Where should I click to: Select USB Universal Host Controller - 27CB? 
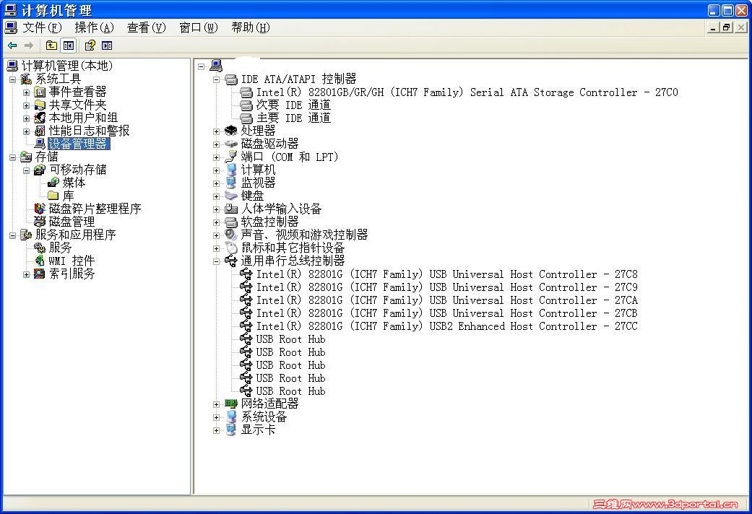[447, 313]
